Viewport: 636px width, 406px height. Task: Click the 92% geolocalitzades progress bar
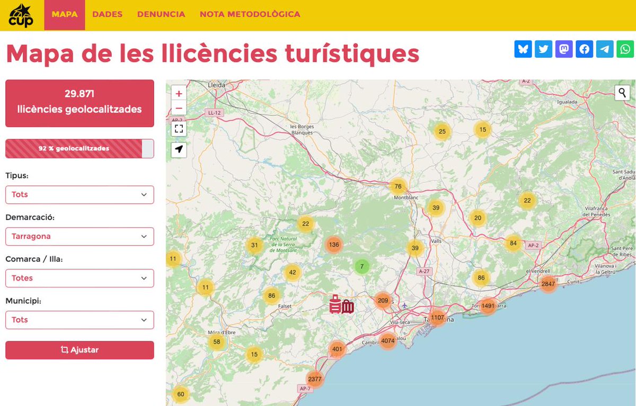(x=79, y=148)
